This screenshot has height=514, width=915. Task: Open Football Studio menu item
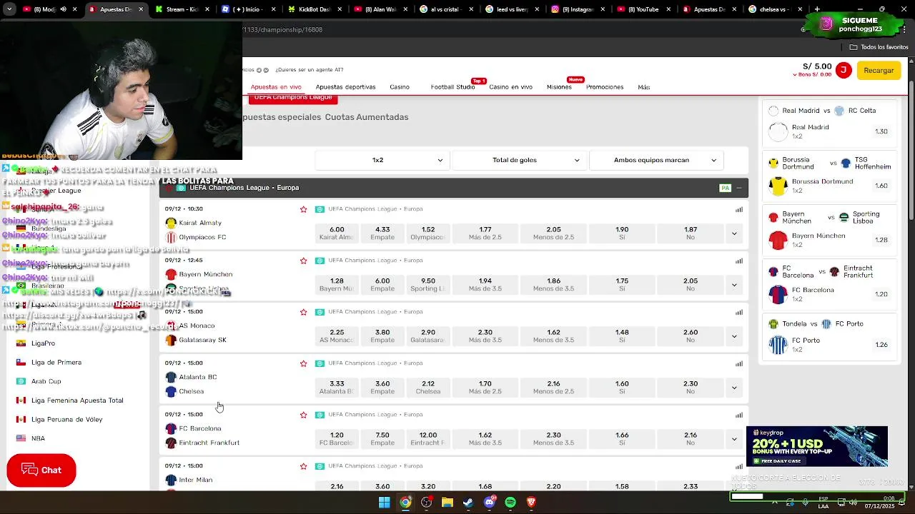pos(452,87)
